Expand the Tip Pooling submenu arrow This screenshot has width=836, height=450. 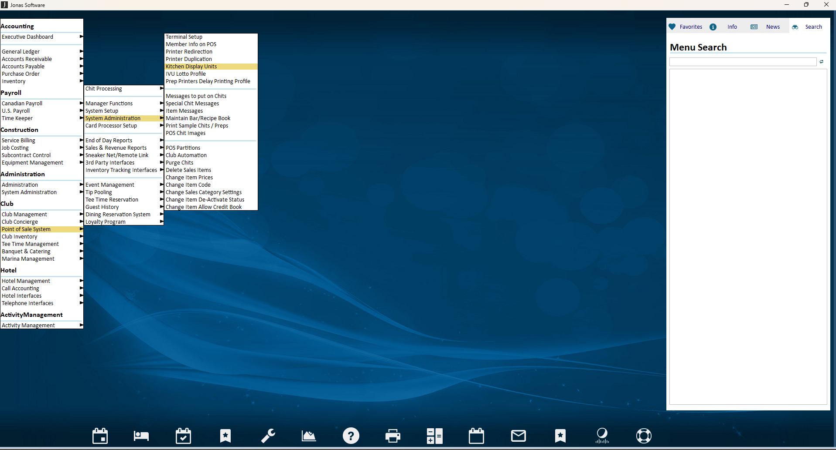coord(161,192)
